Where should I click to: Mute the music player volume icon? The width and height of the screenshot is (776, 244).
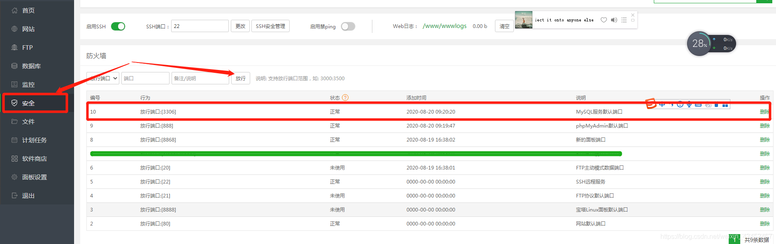pyautogui.click(x=614, y=20)
